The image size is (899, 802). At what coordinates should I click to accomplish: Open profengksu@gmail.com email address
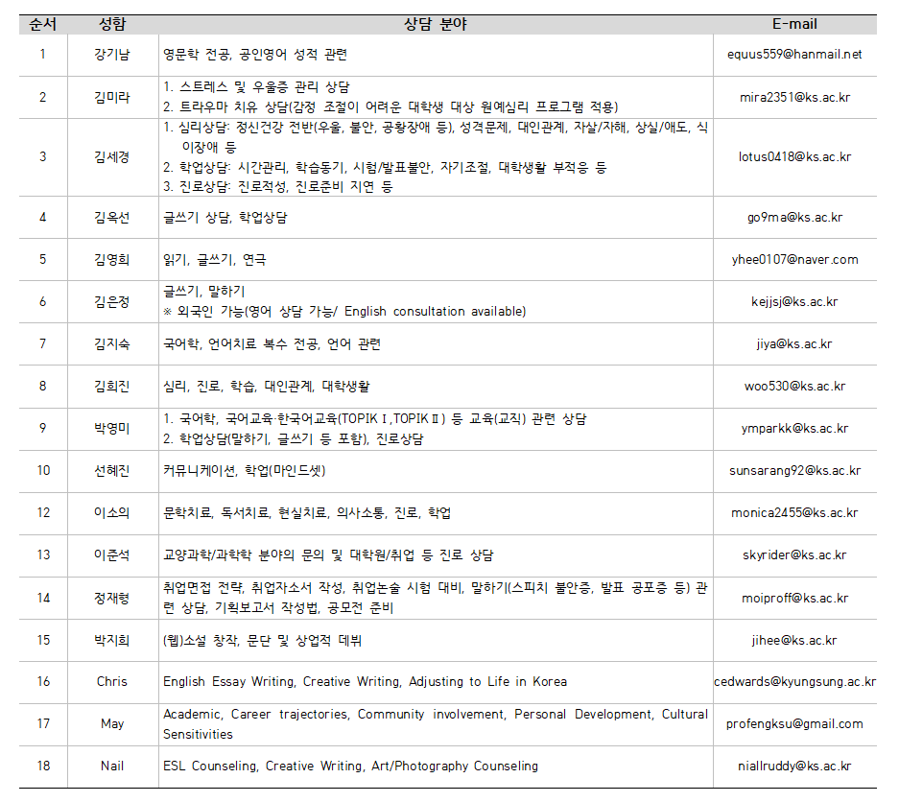[x=794, y=724]
